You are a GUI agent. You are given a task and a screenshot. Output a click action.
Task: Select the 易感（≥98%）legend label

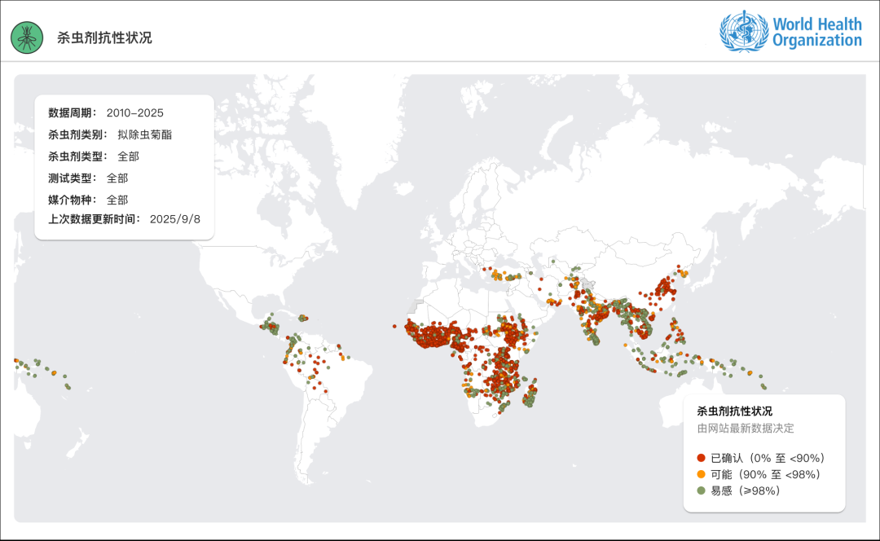pos(745,490)
